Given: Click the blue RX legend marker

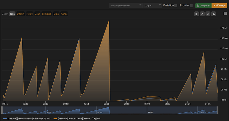Looking at the screenshot, I should pyautogui.click(x=5, y=119).
